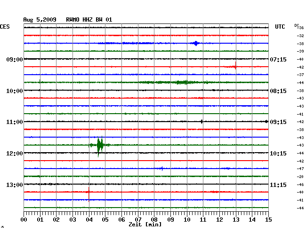Click the 11:15 UTC time label

(278, 185)
